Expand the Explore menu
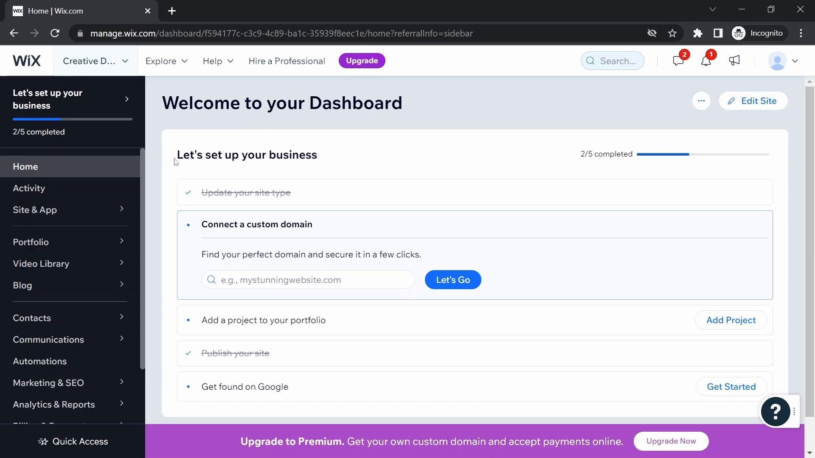The image size is (815, 458). [166, 61]
